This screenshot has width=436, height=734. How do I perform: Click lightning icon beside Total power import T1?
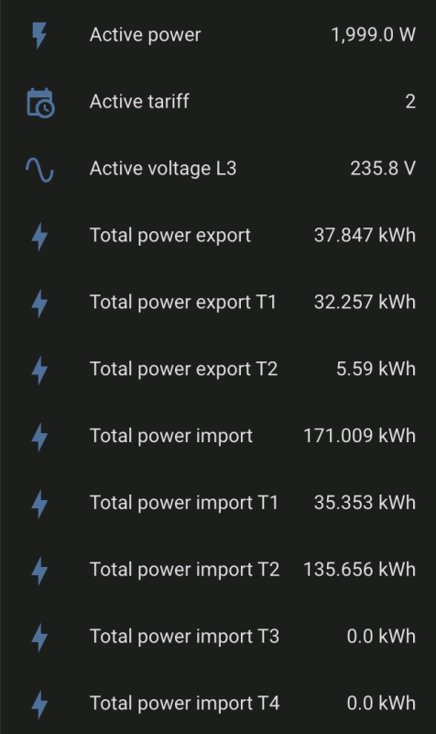[39, 504]
